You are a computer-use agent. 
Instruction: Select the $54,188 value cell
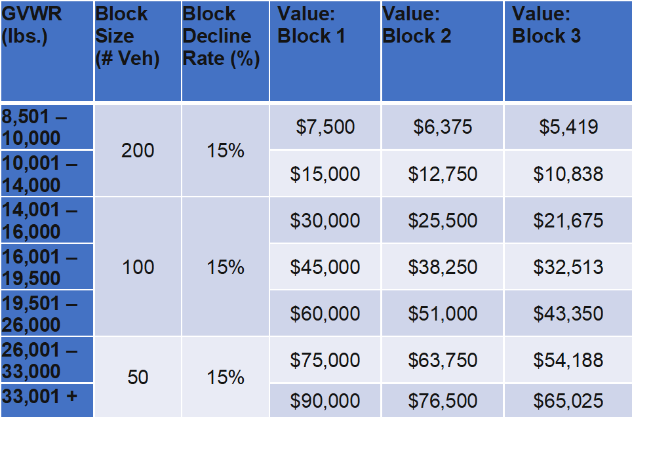[568, 361]
